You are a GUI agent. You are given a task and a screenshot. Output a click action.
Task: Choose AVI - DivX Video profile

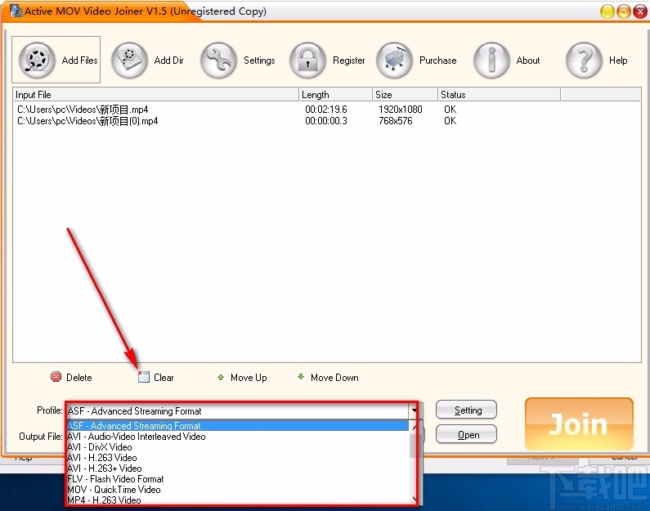238,447
